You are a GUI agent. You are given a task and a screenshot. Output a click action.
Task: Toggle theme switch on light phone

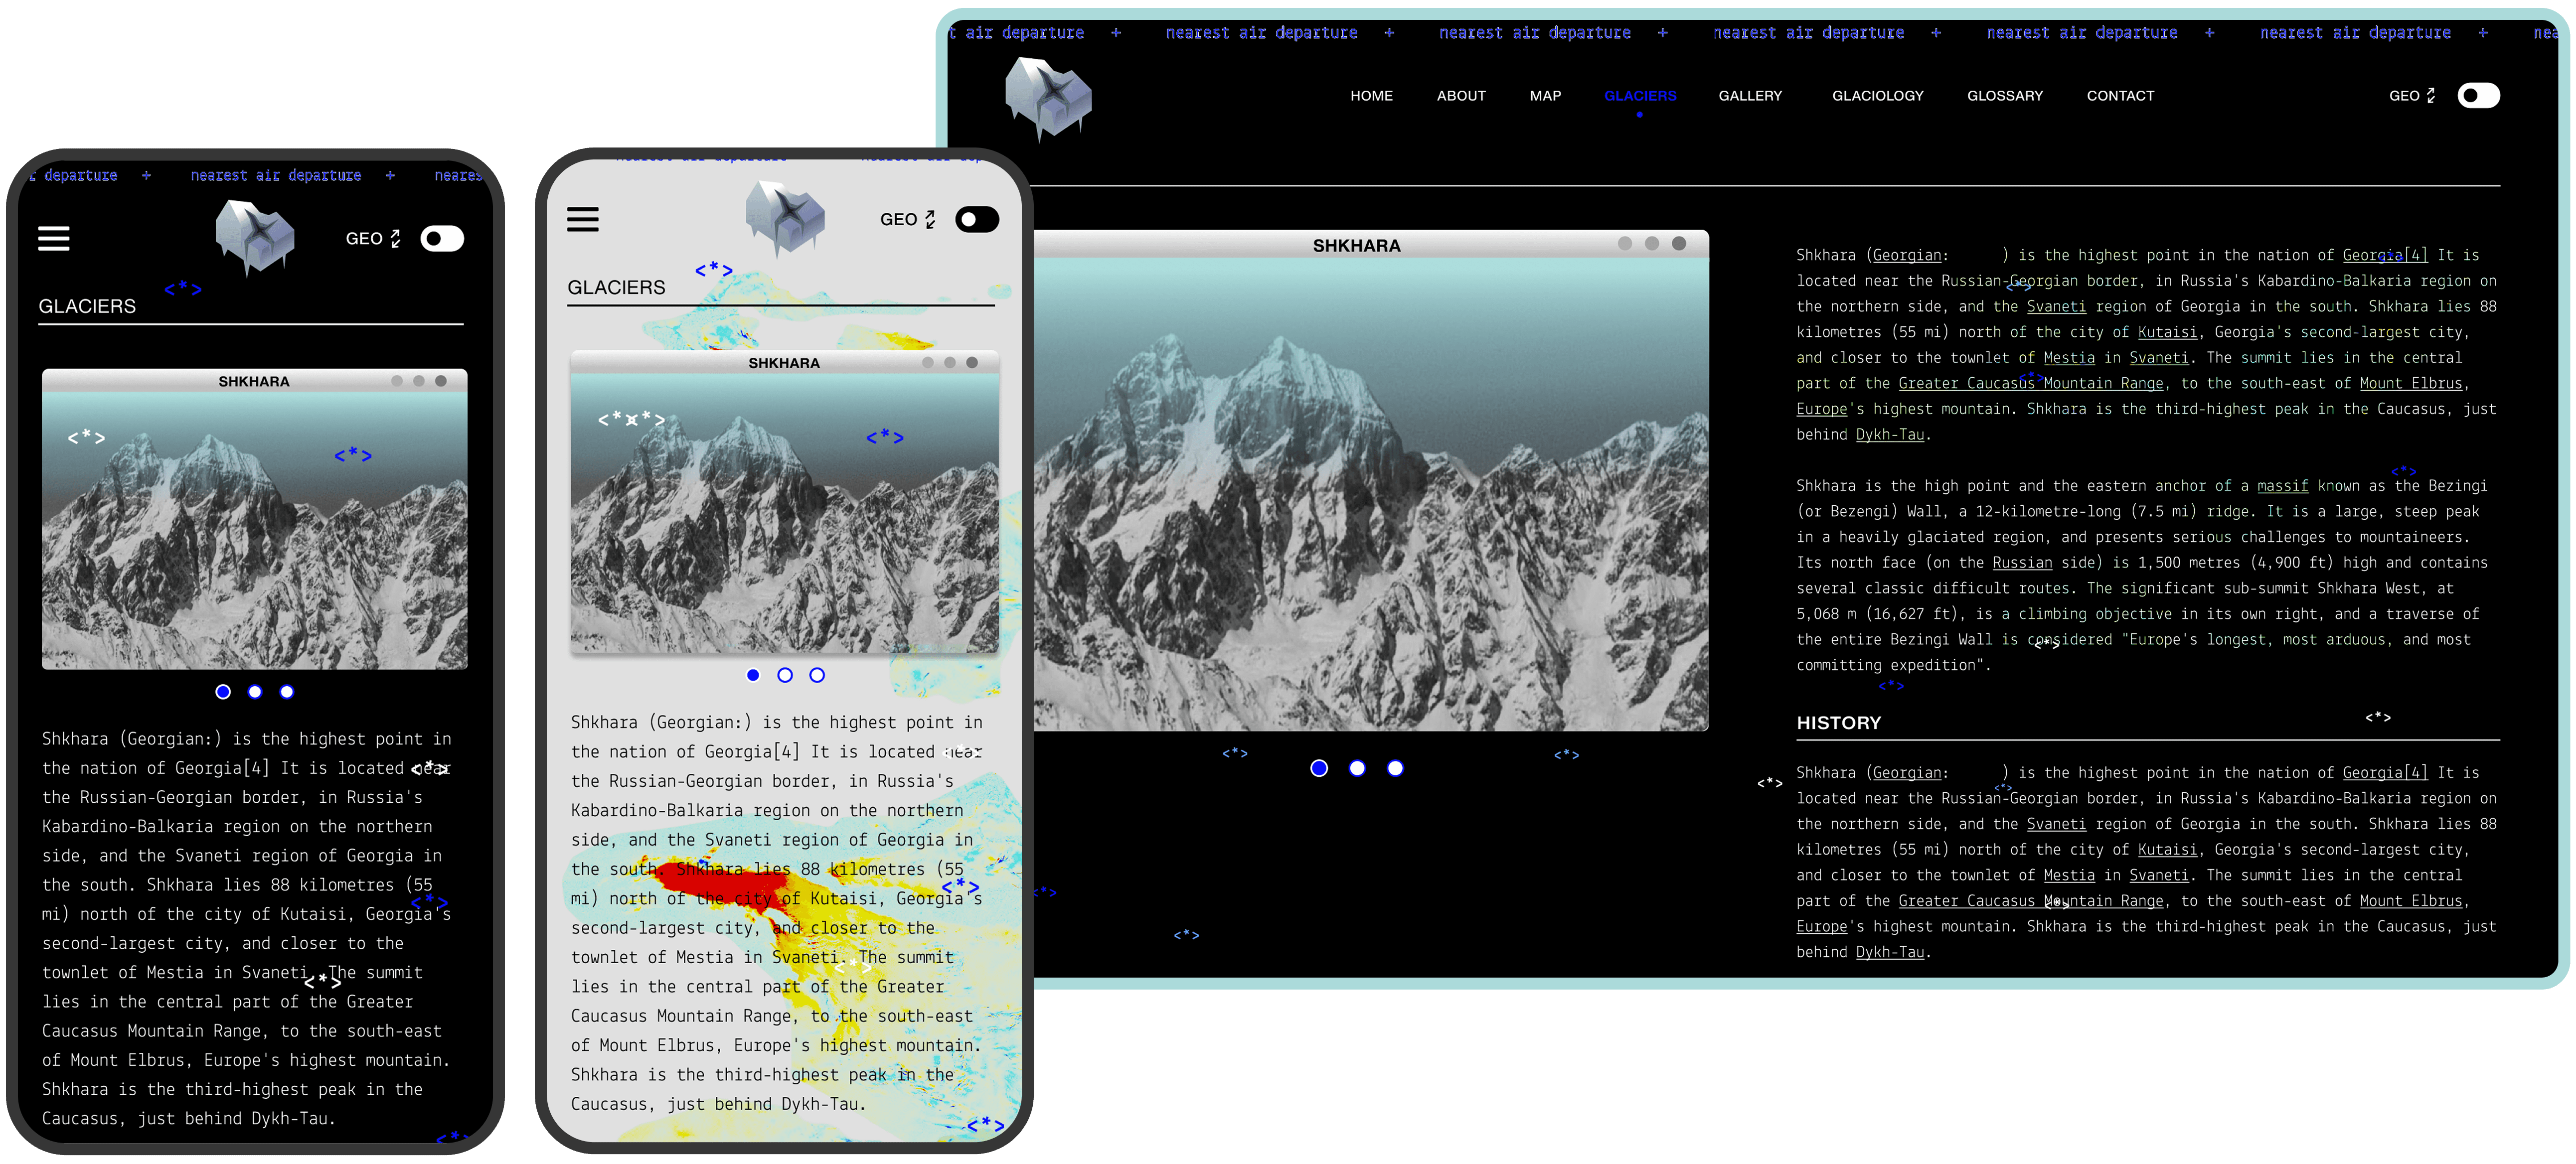[976, 220]
